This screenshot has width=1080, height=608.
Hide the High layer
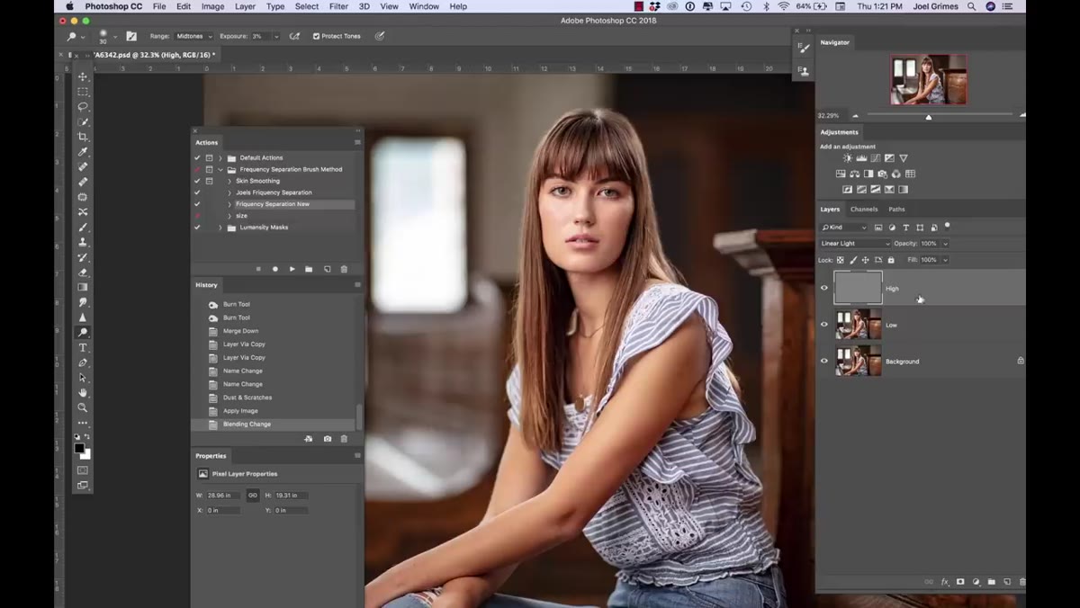tap(823, 288)
